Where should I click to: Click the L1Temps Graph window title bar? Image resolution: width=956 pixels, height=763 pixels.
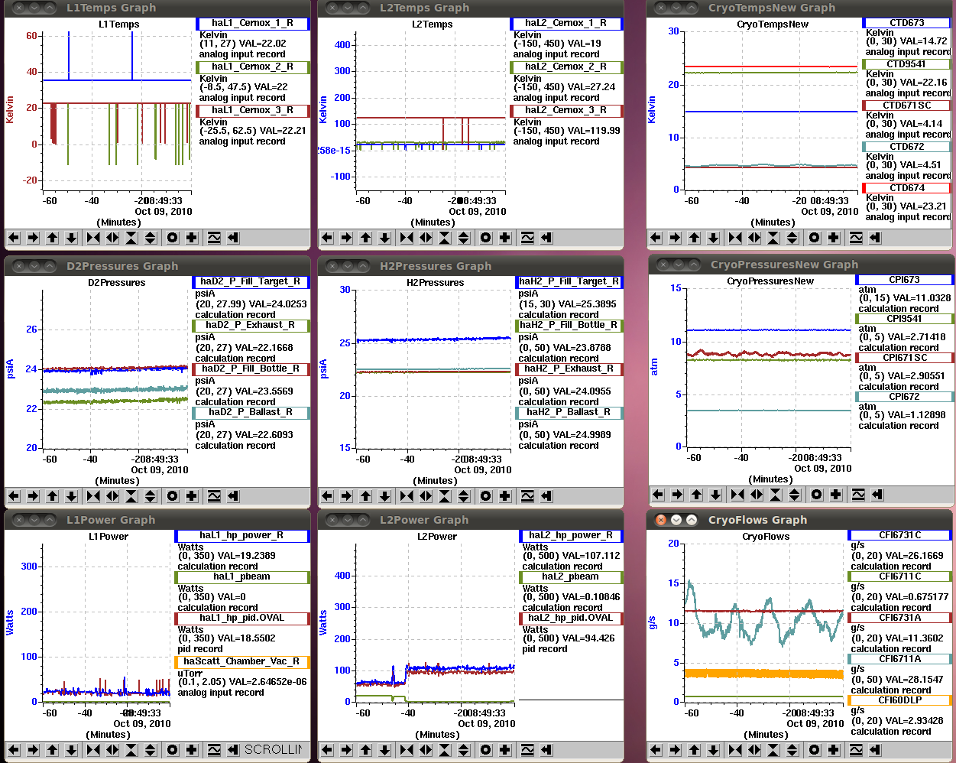157,8
